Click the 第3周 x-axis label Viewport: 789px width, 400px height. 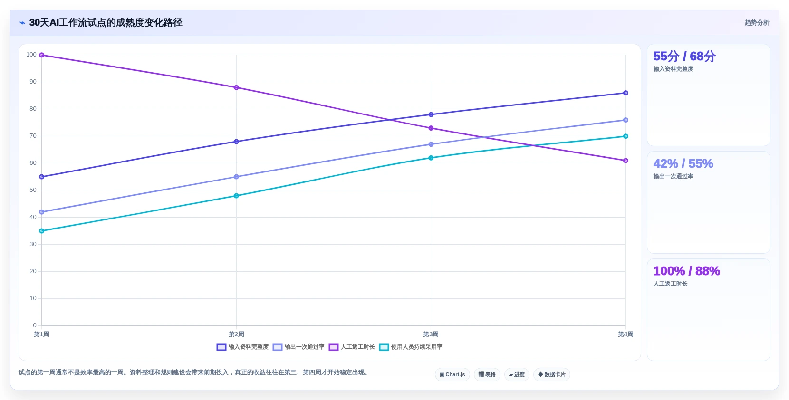[431, 334]
